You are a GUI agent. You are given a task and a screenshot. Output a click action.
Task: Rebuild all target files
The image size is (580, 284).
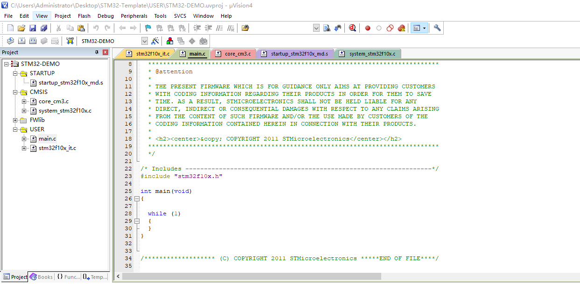coord(33,41)
